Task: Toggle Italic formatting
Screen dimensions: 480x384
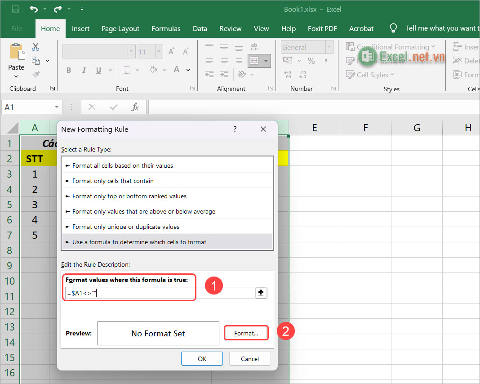Action: coord(84,70)
